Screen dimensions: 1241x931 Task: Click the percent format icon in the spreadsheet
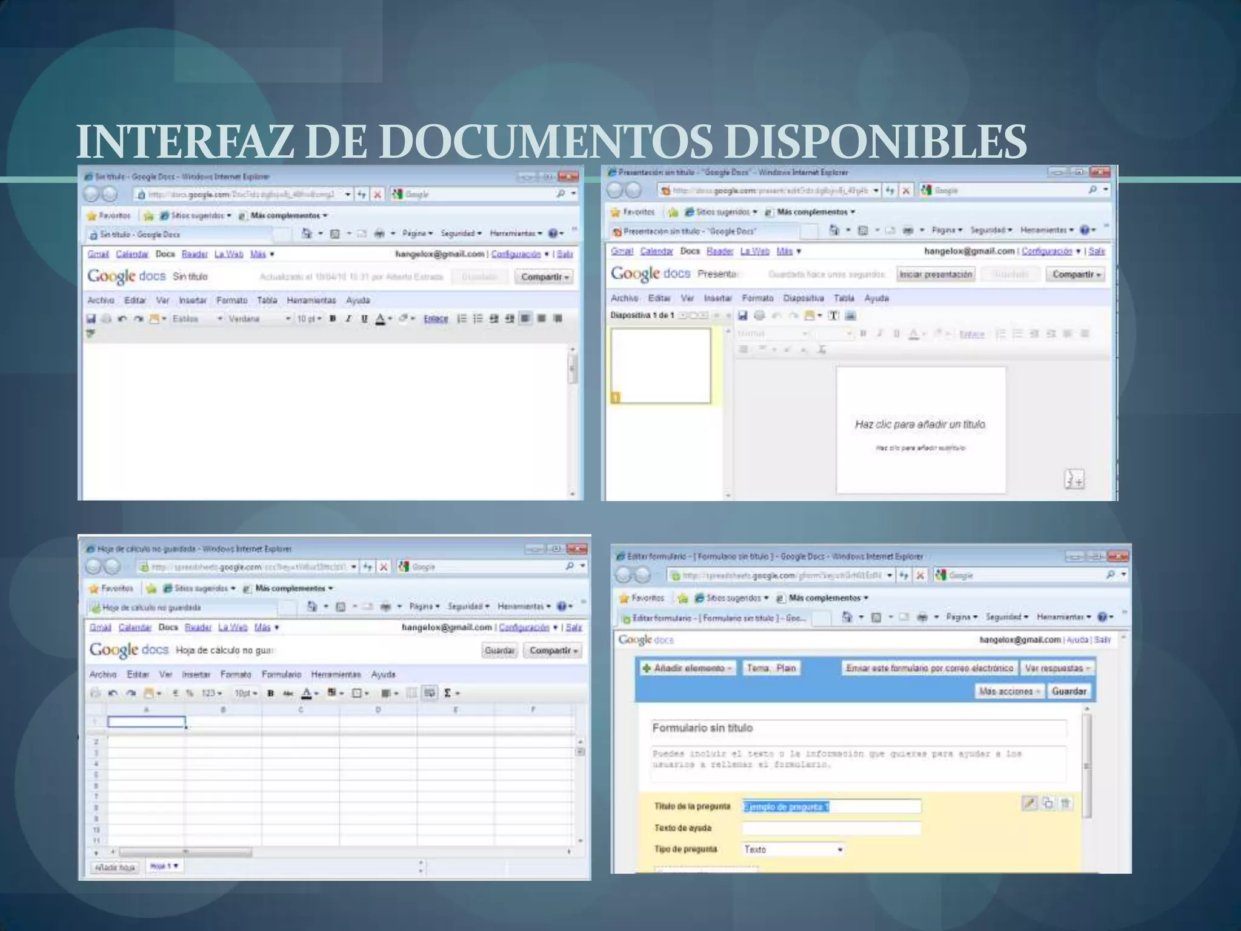coord(190,693)
